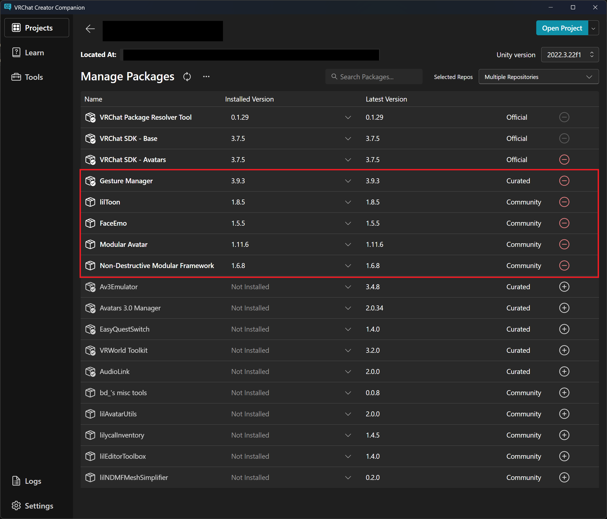Click the Curated label for Gesture Manager

(x=518, y=181)
